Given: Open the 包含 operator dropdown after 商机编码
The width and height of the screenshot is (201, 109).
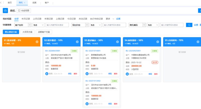Looking at the screenshot, I should [x=153, y=25].
